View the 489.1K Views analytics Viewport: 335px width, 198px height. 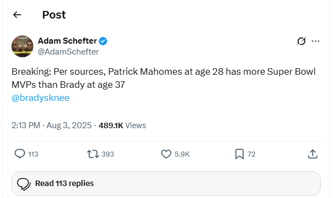(x=122, y=125)
